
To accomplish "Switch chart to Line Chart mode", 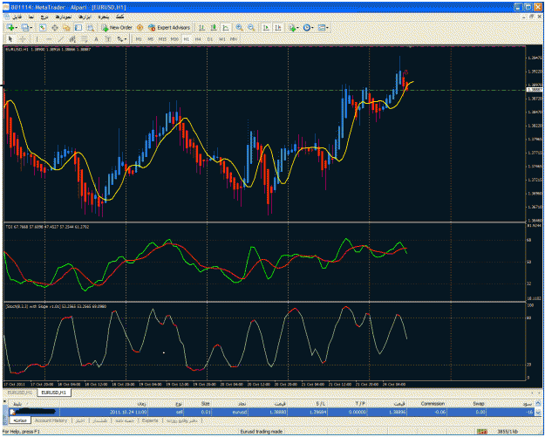I will (226, 27).
